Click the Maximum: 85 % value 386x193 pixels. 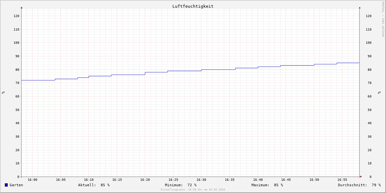[x=267, y=185]
